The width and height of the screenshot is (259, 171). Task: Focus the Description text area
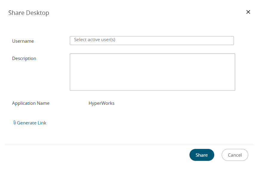pyautogui.click(x=152, y=72)
